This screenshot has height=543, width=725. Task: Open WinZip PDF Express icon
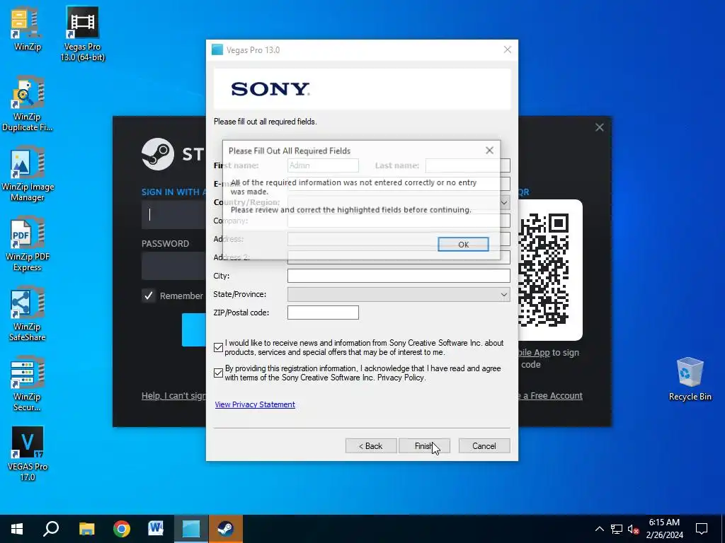[27, 245]
